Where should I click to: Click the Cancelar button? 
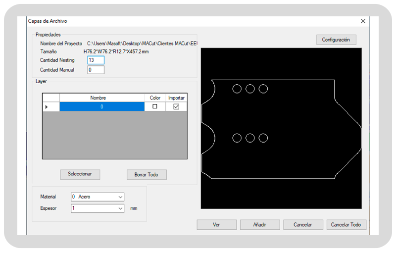(x=302, y=225)
